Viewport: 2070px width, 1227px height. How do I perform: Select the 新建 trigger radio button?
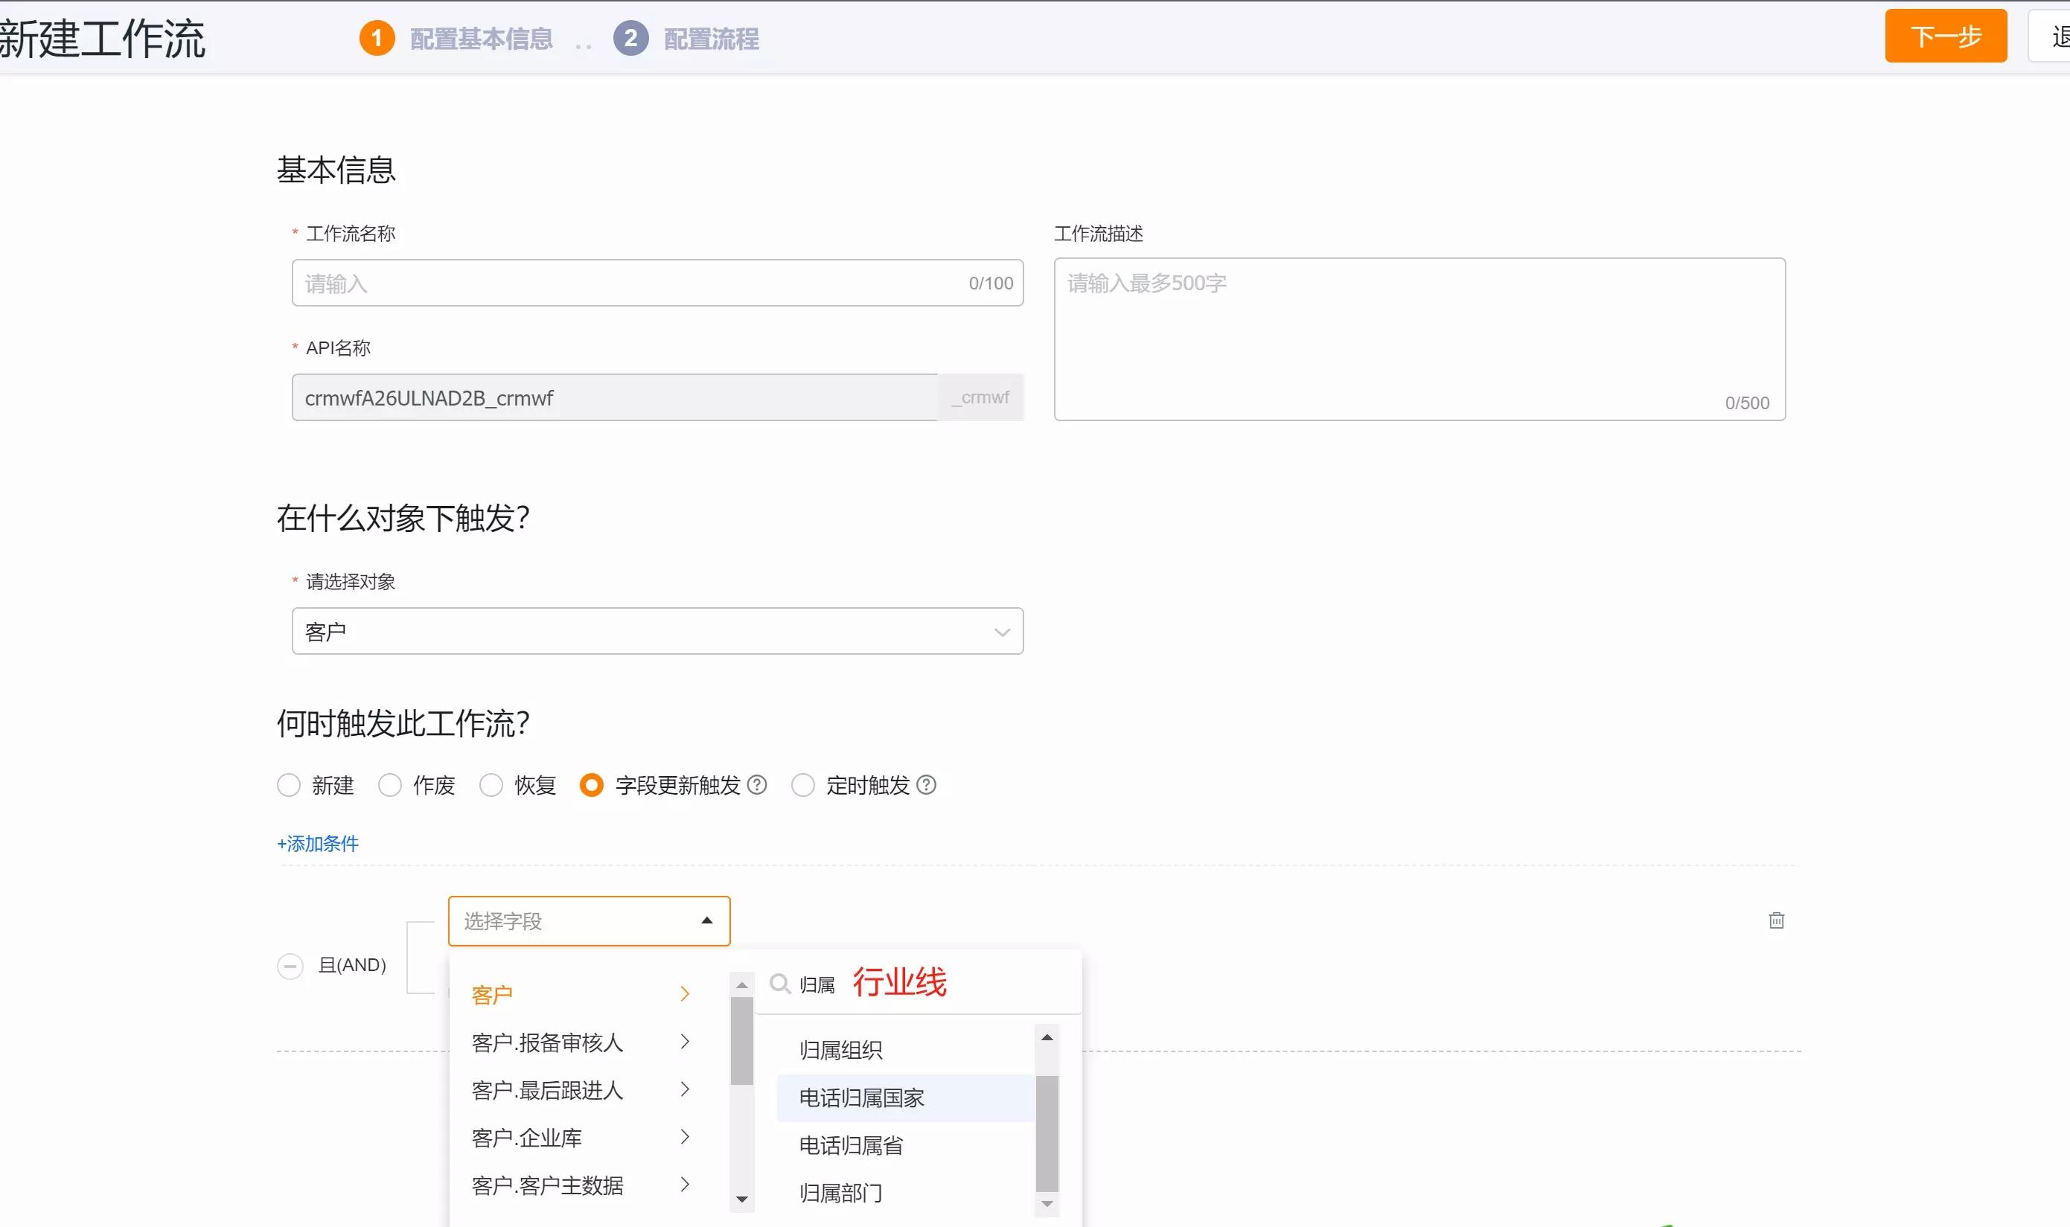[289, 785]
